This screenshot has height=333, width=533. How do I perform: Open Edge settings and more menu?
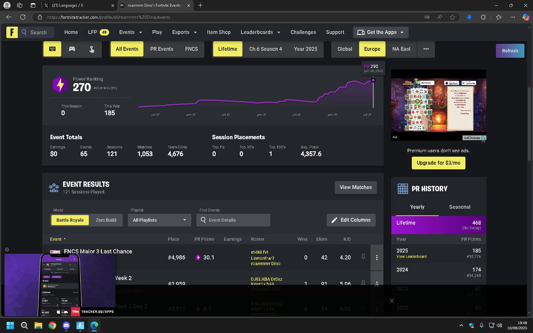[513, 17]
